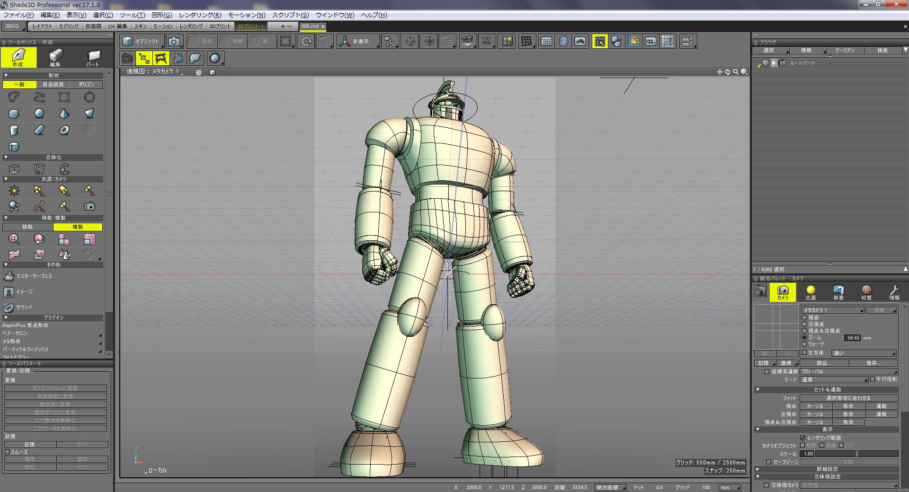Create a camera object from the toolbox
909x492 pixels.
point(89,206)
